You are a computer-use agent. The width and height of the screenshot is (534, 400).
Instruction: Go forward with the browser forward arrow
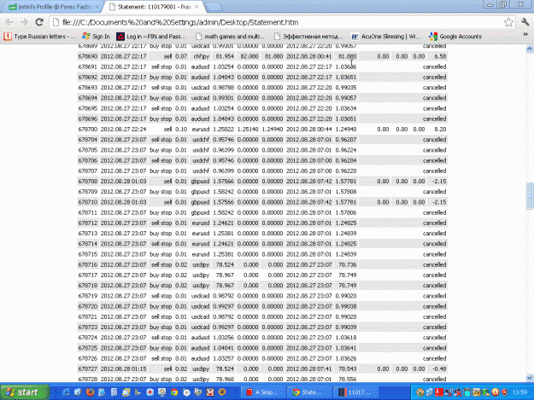[x=24, y=22]
